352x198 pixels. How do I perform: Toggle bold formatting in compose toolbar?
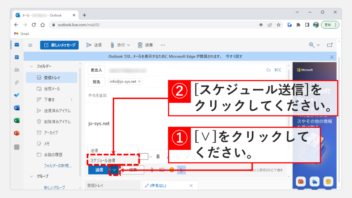(158, 157)
